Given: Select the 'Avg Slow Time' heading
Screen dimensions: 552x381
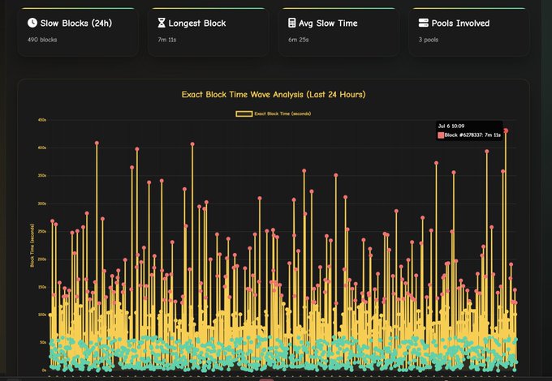Looking at the screenshot, I should click(x=328, y=24).
